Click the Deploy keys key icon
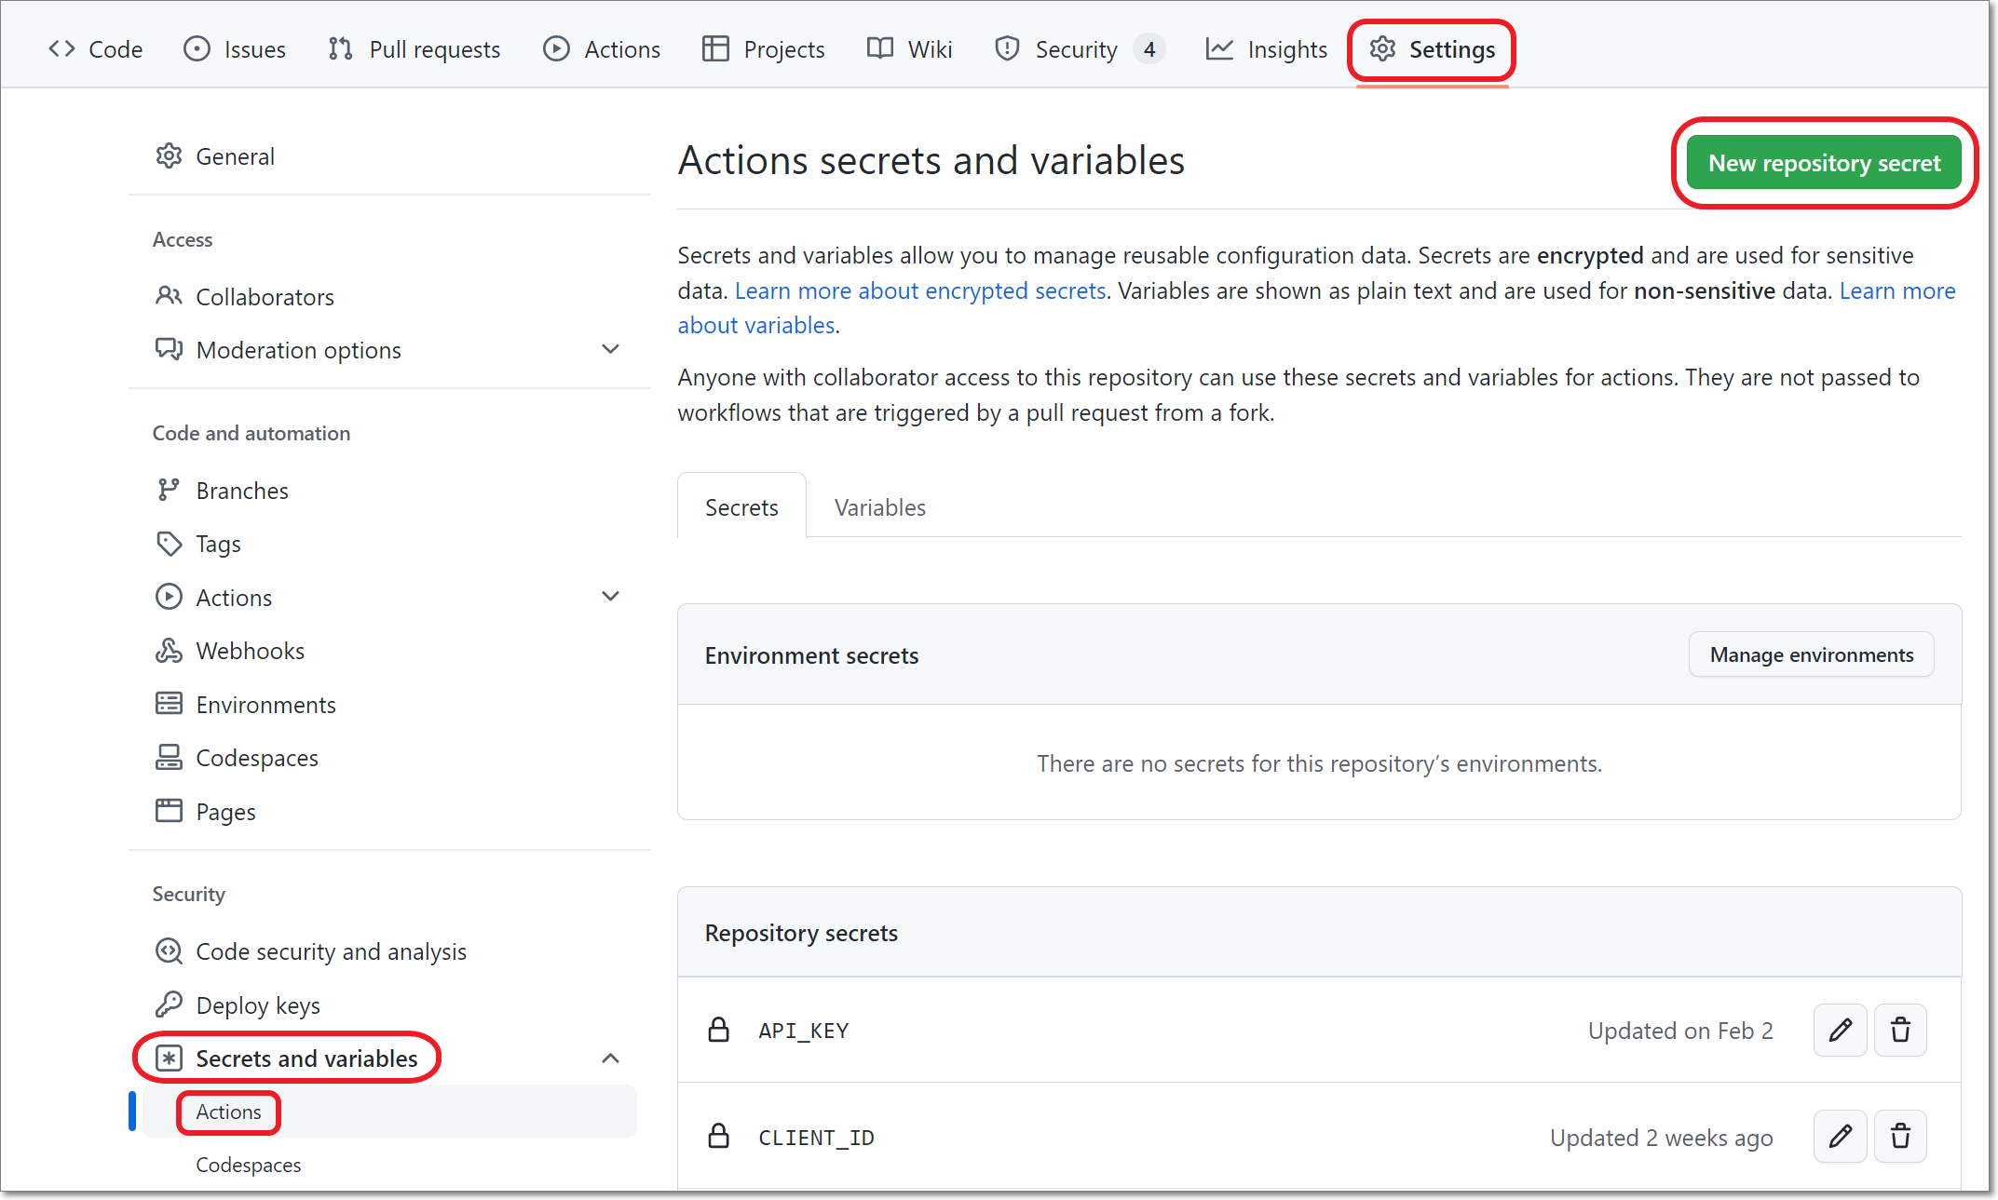The image size is (1998, 1200). click(169, 1004)
